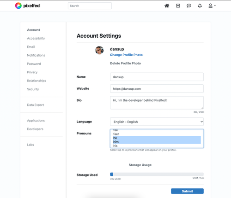The width and height of the screenshot is (231, 198).
Task: Open notifications bell icon
Action: point(200,6)
